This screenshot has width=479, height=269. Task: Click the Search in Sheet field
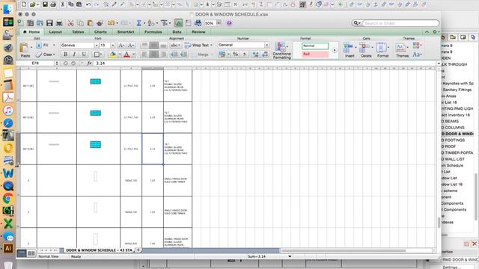click(400, 23)
